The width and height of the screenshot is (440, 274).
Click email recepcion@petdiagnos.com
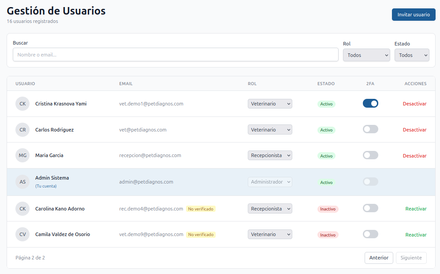click(150, 155)
